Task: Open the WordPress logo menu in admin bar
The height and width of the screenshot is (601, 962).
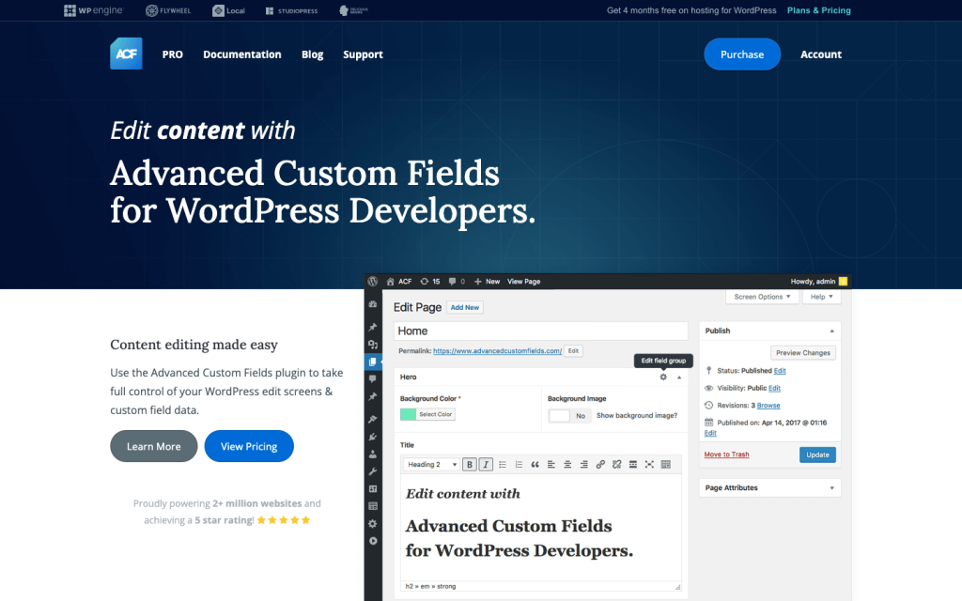Action: [x=372, y=281]
